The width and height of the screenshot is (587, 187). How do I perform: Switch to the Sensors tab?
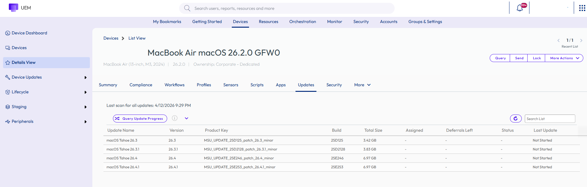[231, 85]
